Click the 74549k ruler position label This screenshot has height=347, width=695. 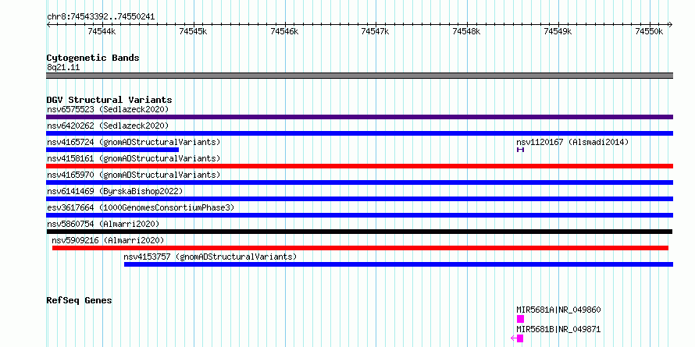558,31
